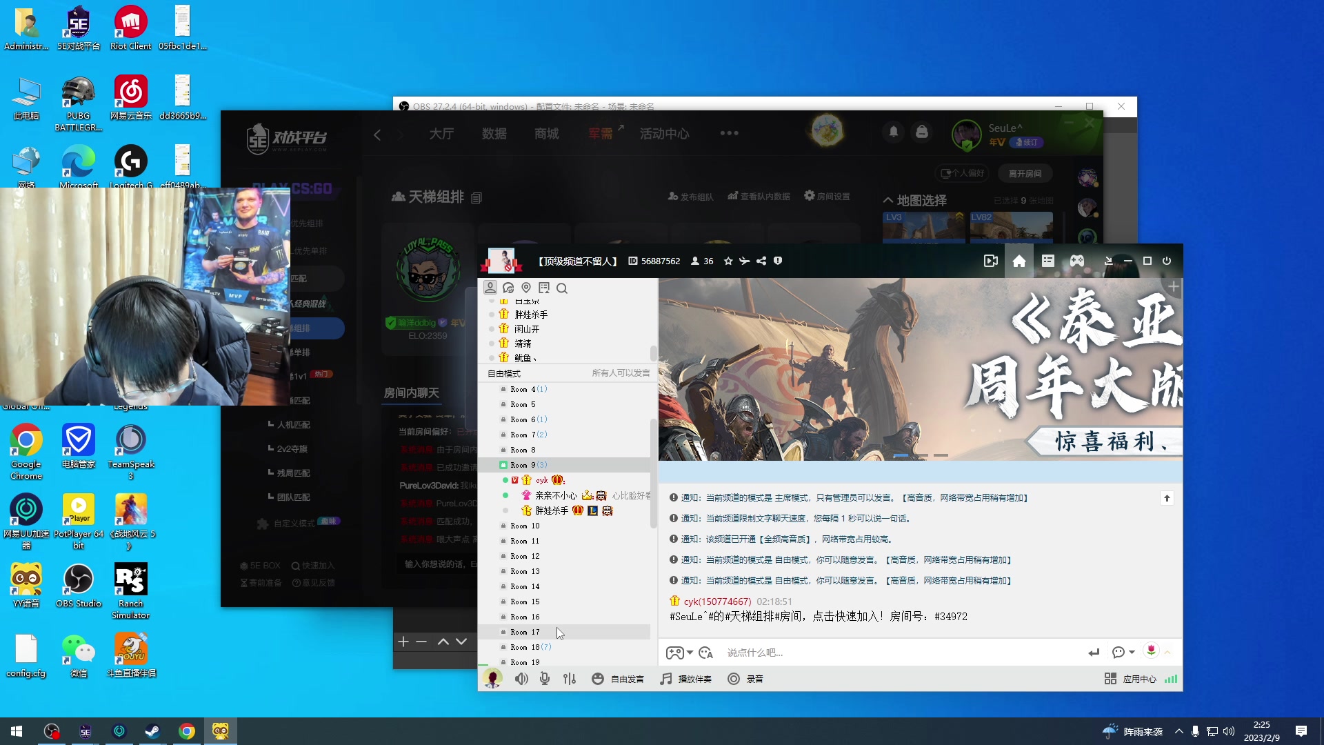
Task: Click the star favorite channel icon
Action: tap(728, 261)
